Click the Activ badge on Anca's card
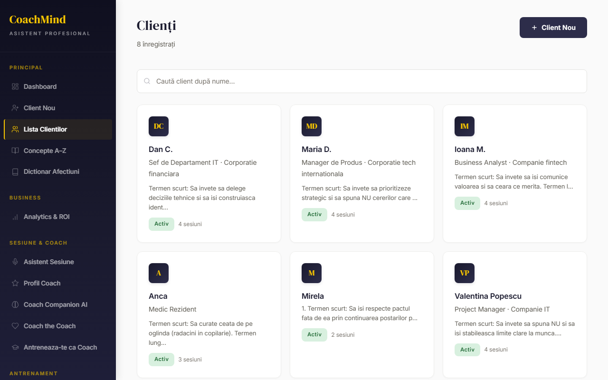This screenshot has height=380, width=608. coord(161,359)
